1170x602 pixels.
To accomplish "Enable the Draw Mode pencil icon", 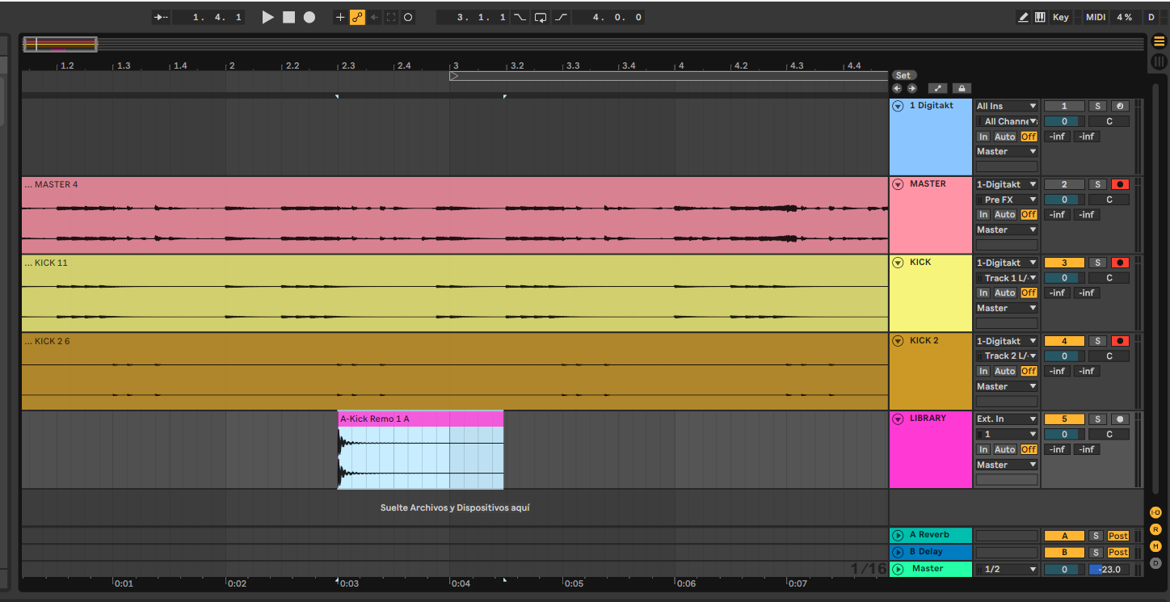I will click(x=1023, y=17).
